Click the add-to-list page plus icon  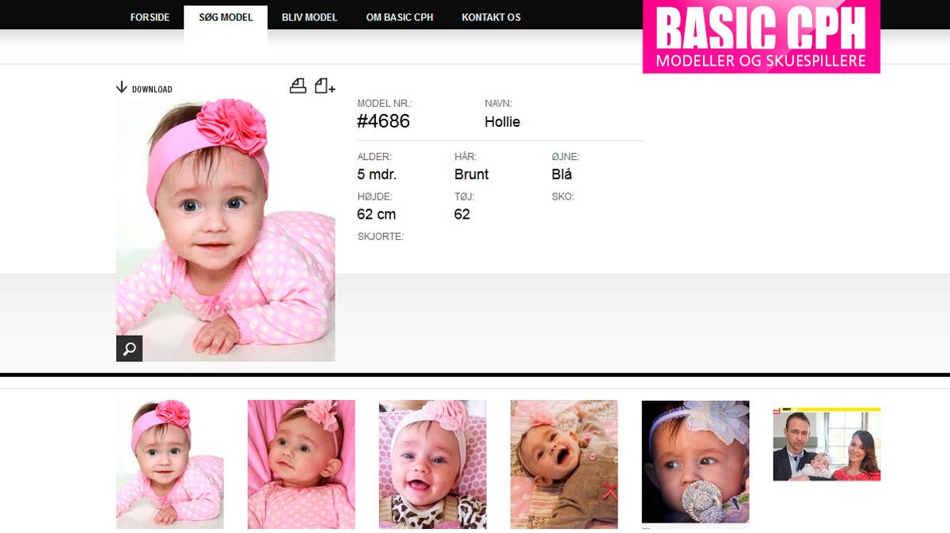pyautogui.click(x=325, y=86)
